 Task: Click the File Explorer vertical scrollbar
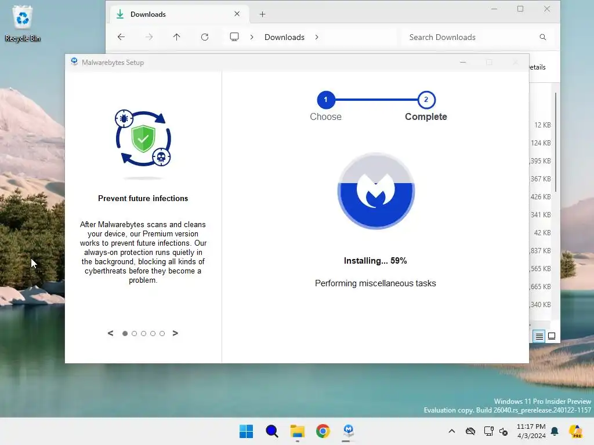[x=556, y=142]
